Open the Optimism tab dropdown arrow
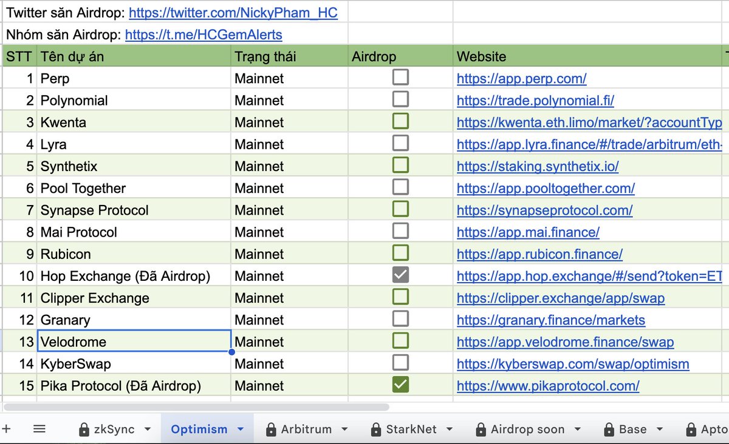This screenshot has width=729, height=444. (x=241, y=429)
